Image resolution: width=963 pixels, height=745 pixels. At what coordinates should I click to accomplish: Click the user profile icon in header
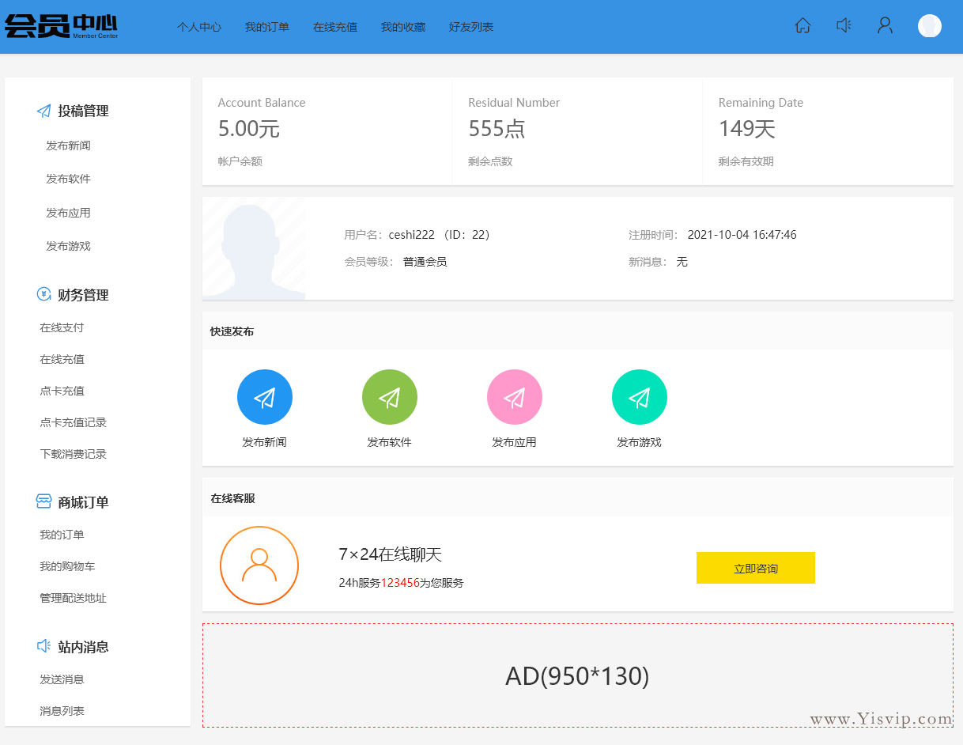tap(885, 26)
